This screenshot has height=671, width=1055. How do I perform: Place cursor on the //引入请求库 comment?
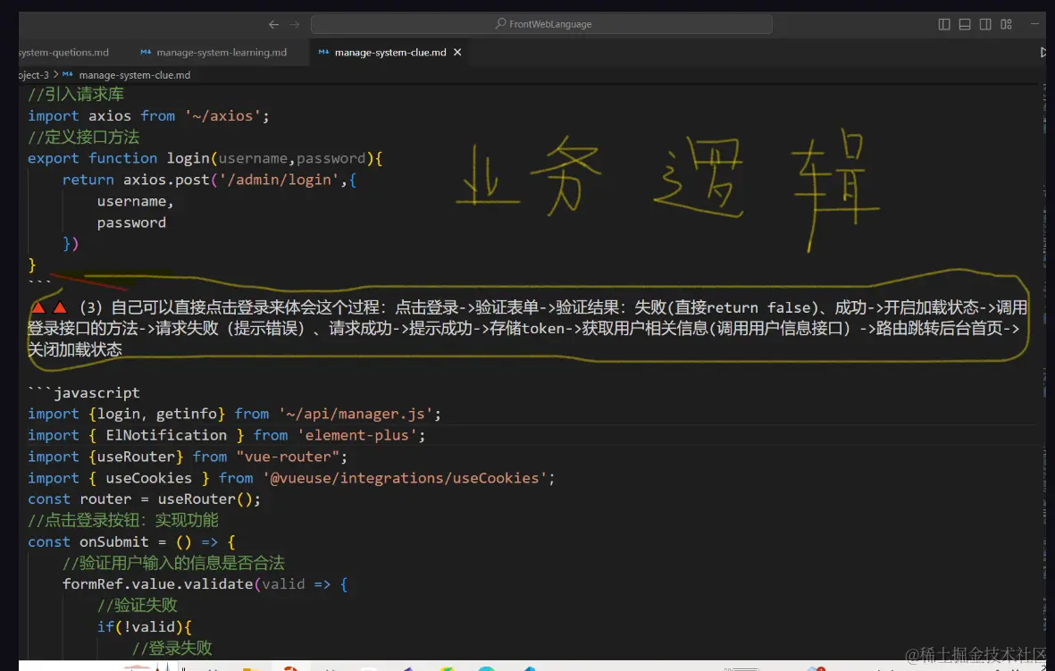(76, 94)
